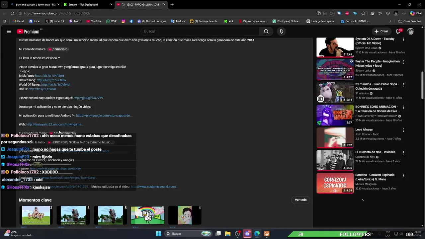Image resolution: width=425 pixels, height=239 pixels.
Task: Play 31 minutos Juan Pablo Sopa video
Action: coord(335,93)
